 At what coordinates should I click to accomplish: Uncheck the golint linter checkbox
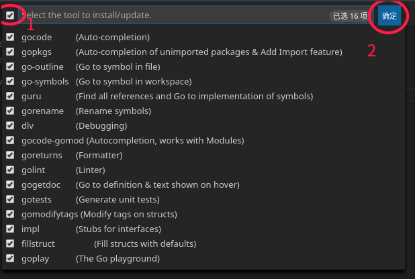click(10, 170)
